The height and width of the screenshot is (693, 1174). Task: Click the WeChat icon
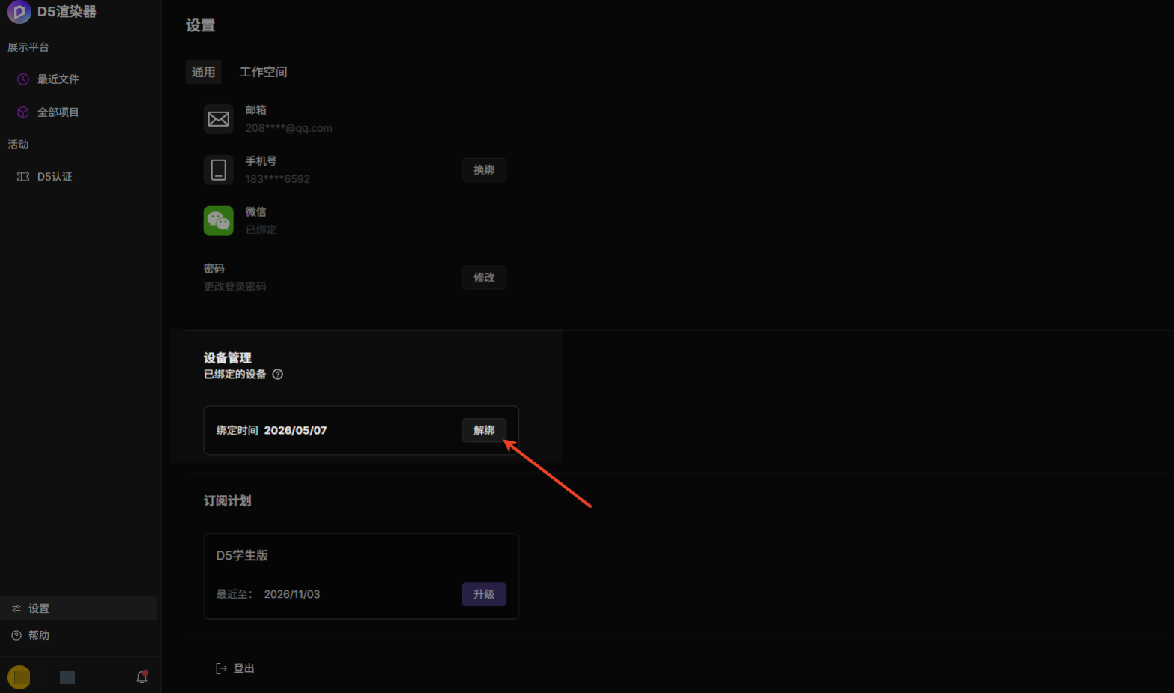pos(219,221)
